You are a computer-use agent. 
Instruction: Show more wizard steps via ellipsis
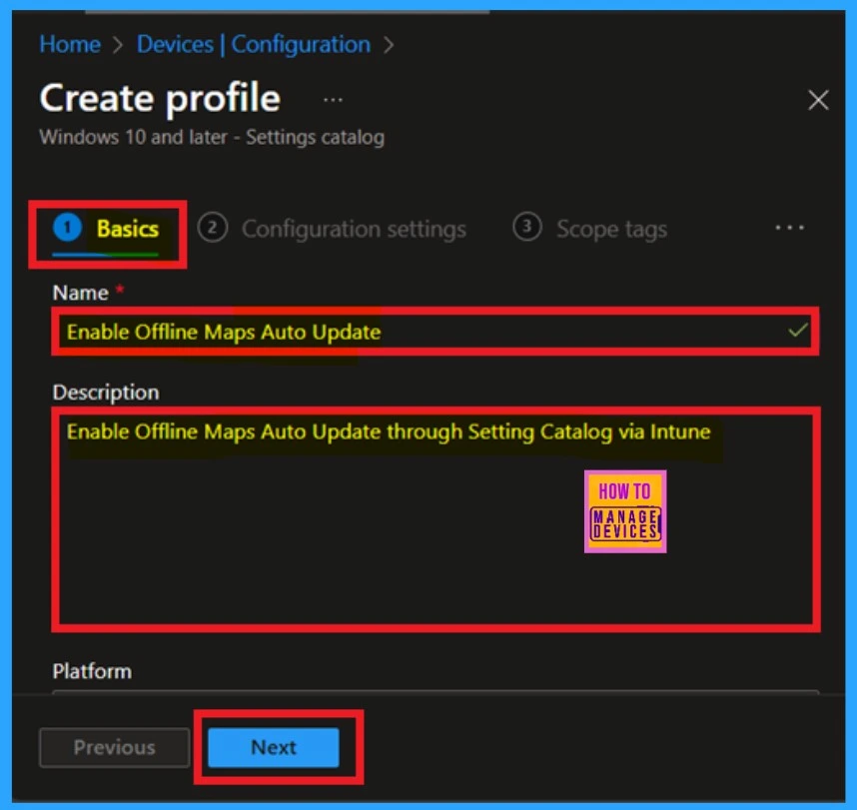pos(790,228)
